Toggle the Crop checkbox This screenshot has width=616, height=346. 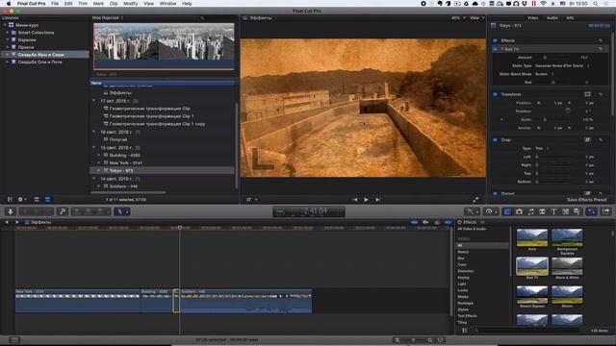point(495,139)
